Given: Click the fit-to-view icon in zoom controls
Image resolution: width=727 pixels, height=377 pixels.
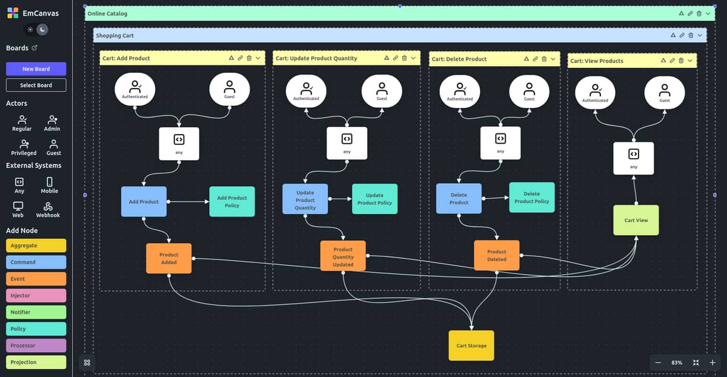Looking at the screenshot, I should (x=696, y=362).
